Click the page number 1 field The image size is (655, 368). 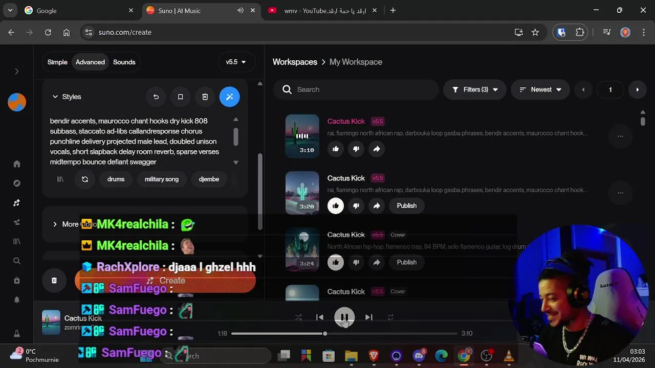click(x=610, y=89)
